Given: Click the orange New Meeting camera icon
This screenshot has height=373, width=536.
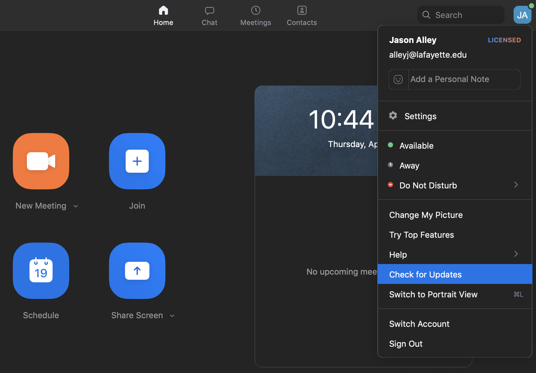Looking at the screenshot, I should (x=41, y=161).
